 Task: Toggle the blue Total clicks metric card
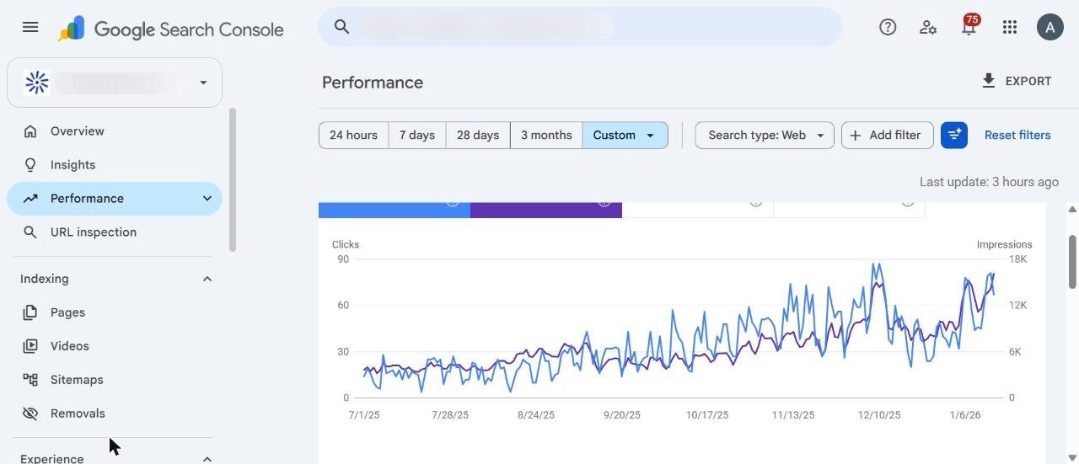[395, 210]
